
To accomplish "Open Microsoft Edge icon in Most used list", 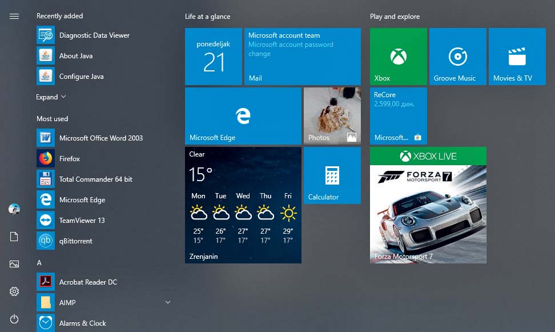I will [x=46, y=199].
